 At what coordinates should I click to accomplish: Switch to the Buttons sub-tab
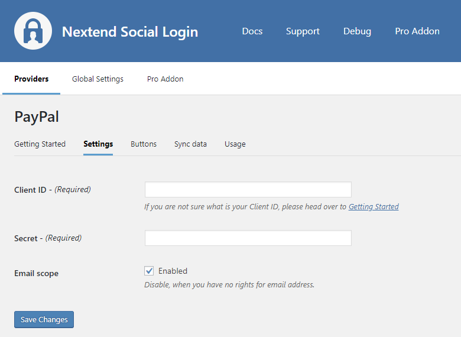(144, 144)
